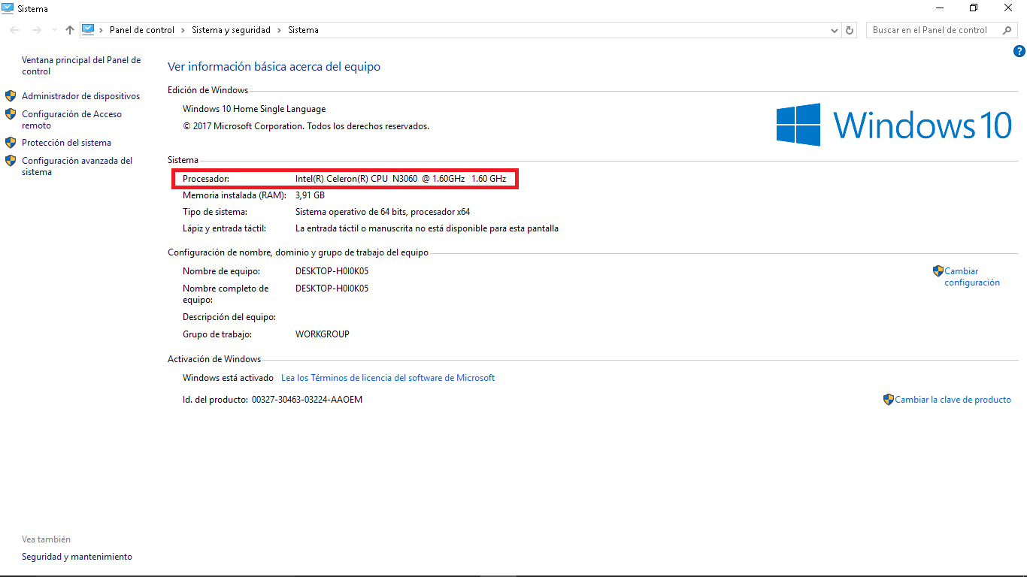This screenshot has width=1027, height=577.
Task: Expand the chevron before Panel de control
Action: [101, 30]
